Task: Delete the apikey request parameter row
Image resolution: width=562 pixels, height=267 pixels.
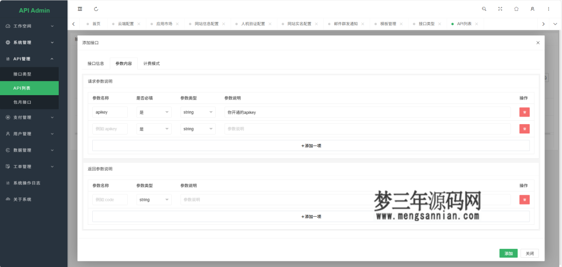Action: 524,112
